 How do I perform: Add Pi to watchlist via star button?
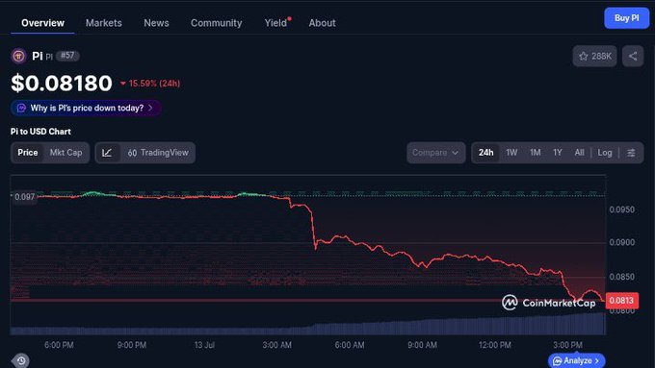click(595, 56)
